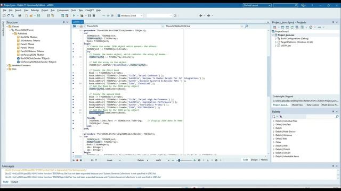Viewport: 341px width, 191px height.
Task: Open the Refactor menu
Action: (x=35, y=10)
